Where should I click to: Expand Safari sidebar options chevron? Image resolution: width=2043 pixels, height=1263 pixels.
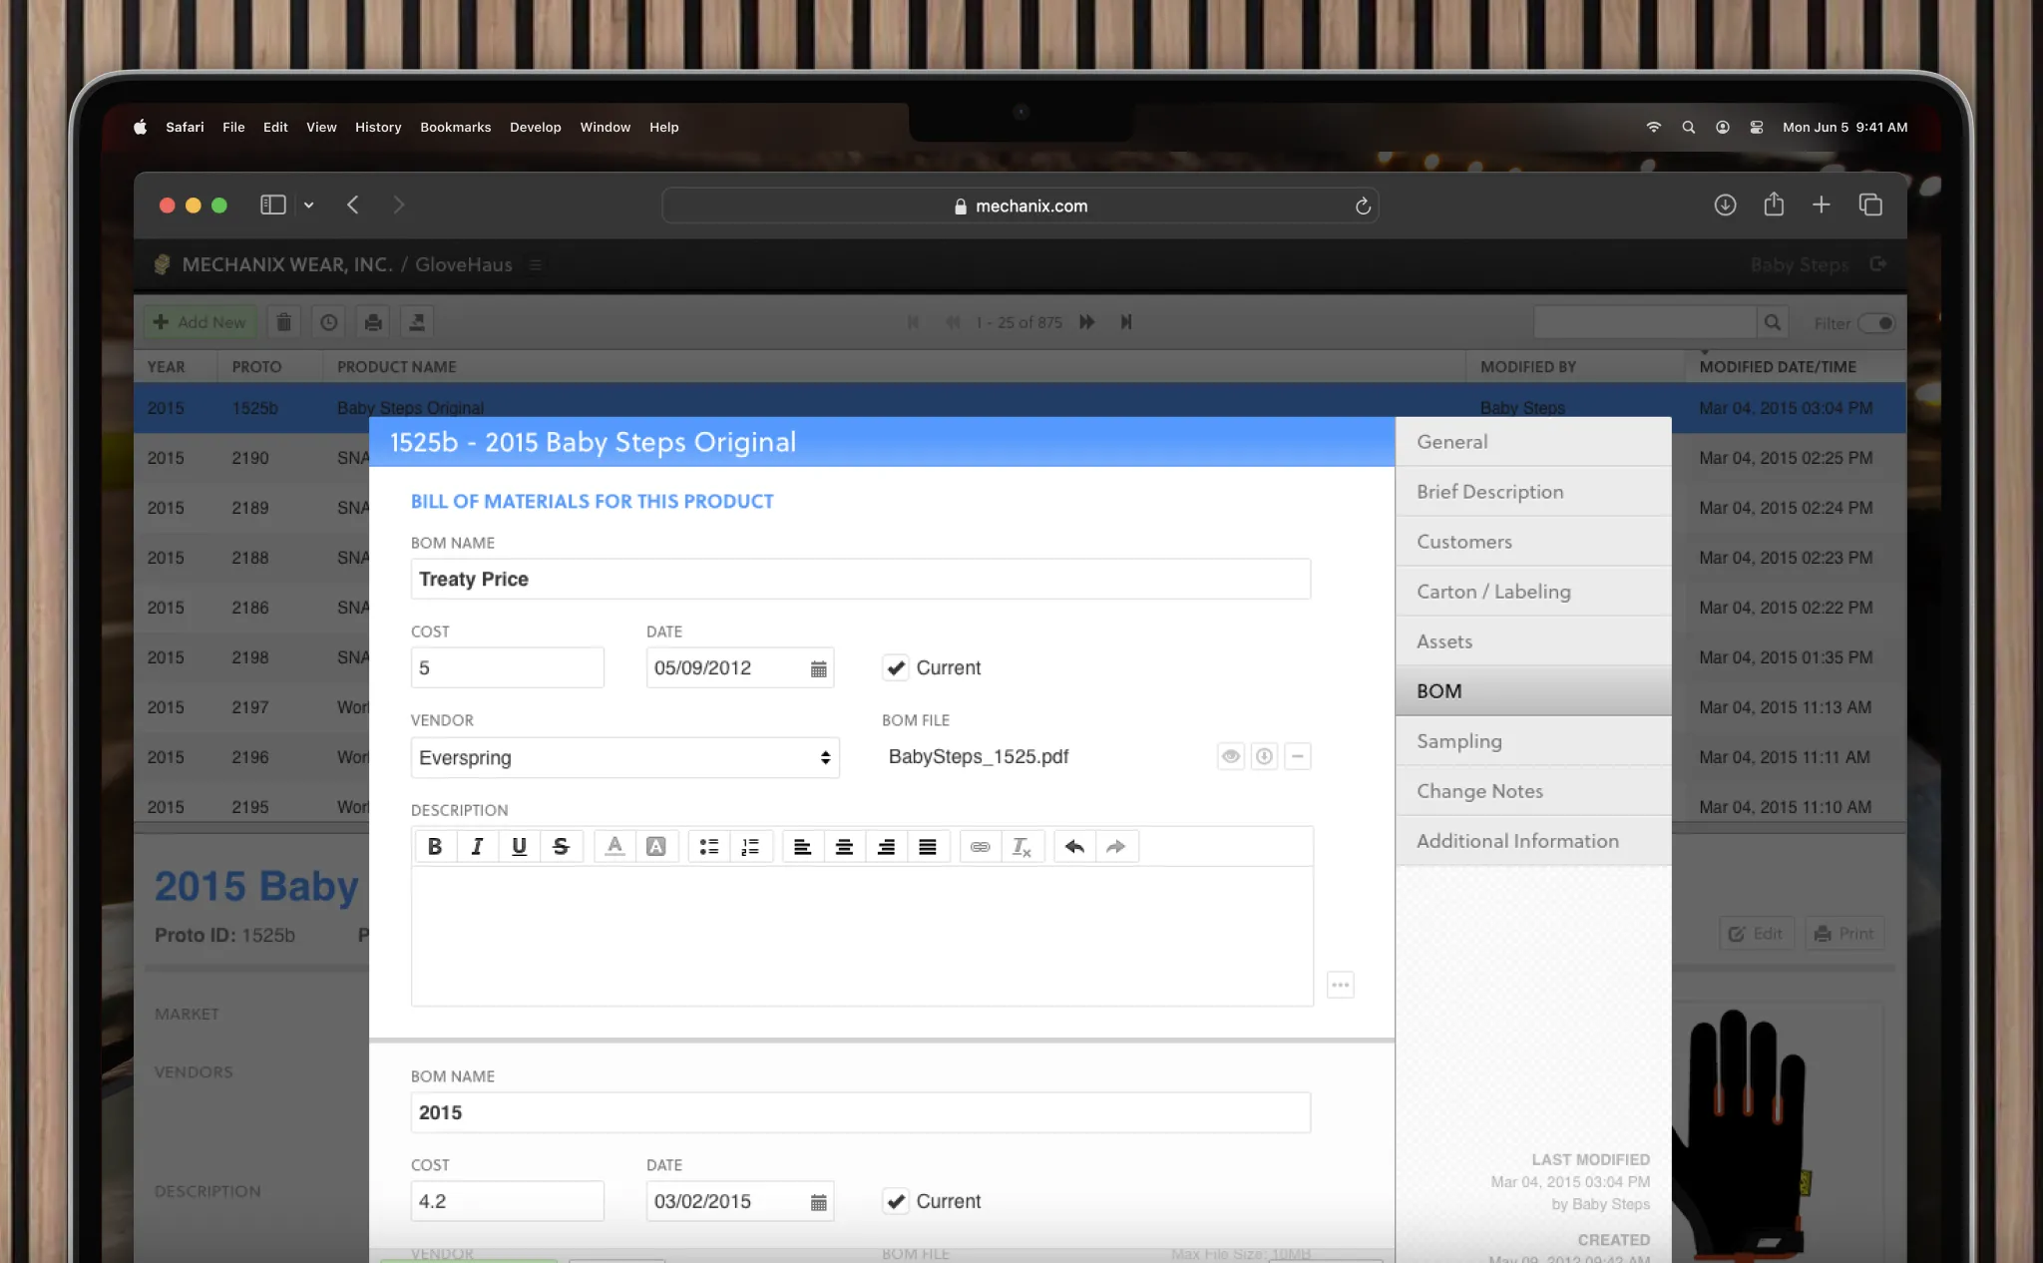(x=309, y=205)
